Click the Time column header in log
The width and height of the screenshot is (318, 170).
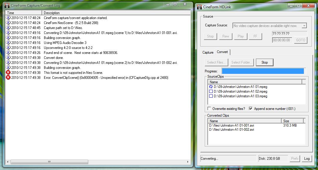tap(24, 13)
